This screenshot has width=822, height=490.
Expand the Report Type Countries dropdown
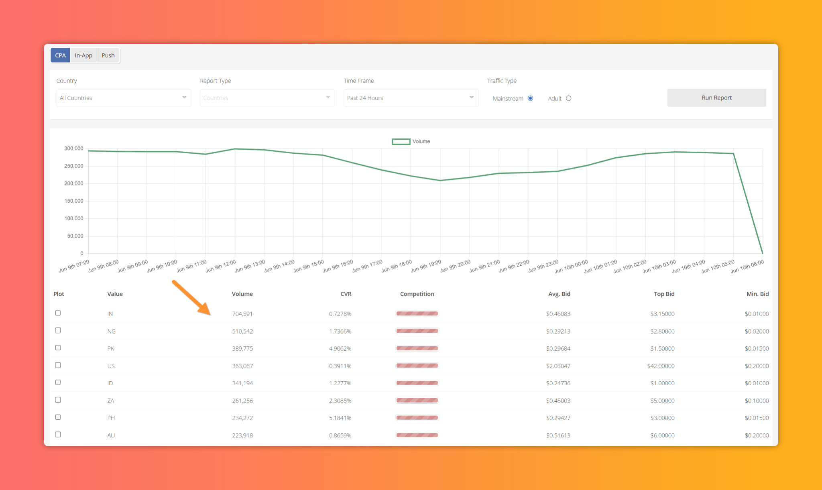[x=267, y=98]
